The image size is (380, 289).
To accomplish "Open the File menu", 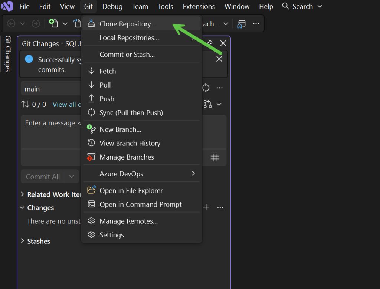I will pyautogui.click(x=24, y=7).
